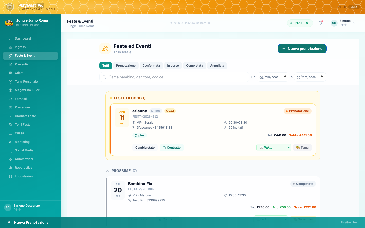Open calendar picker in the end date field
Viewport: 365px width, 228px height.
(322, 77)
